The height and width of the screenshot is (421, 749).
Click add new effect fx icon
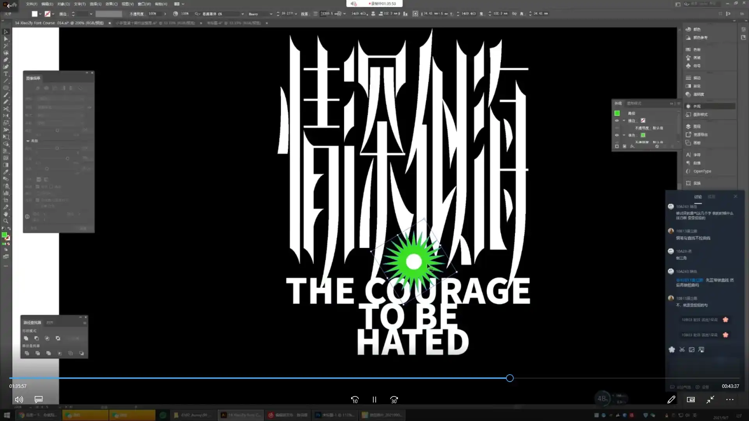632,147
